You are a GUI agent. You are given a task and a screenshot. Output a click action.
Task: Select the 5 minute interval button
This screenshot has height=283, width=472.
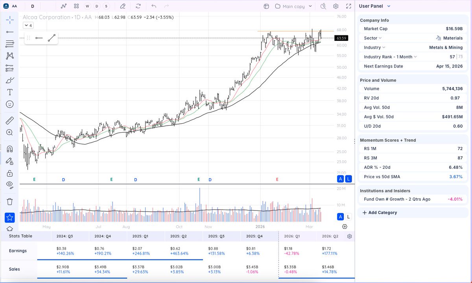click(106, 6)
